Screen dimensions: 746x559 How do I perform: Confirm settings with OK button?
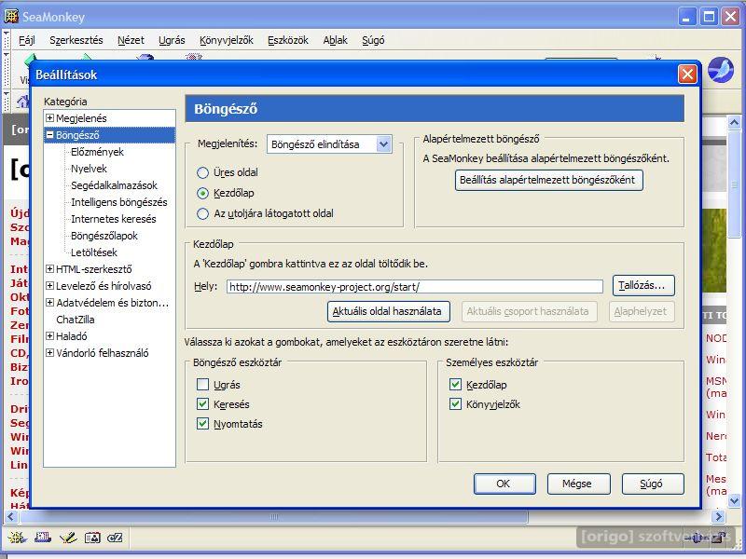(x=504, y=484)
